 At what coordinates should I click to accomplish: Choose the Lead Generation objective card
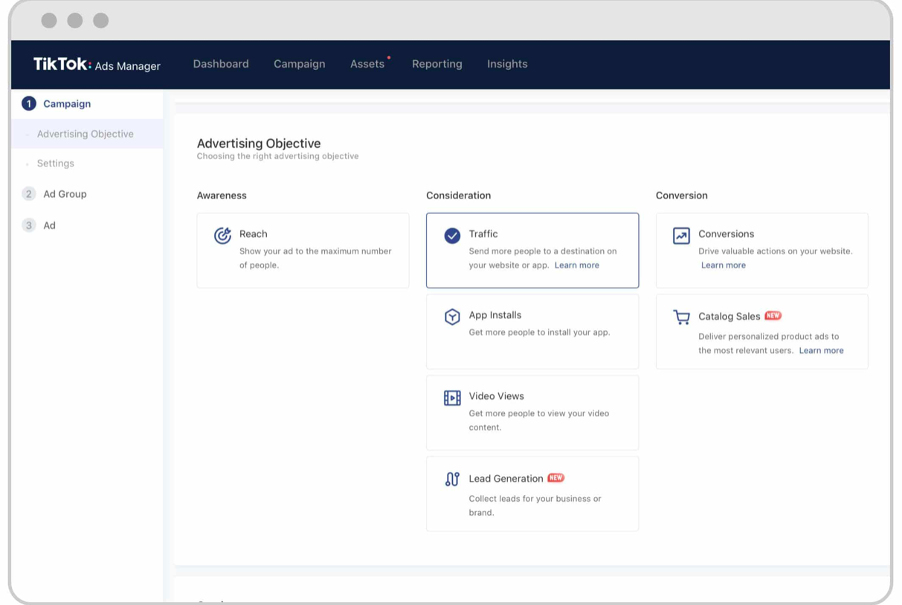532,494
